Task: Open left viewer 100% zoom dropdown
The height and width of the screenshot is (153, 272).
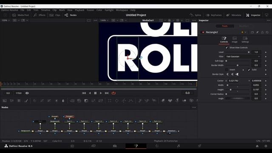Action: point(6,20)
